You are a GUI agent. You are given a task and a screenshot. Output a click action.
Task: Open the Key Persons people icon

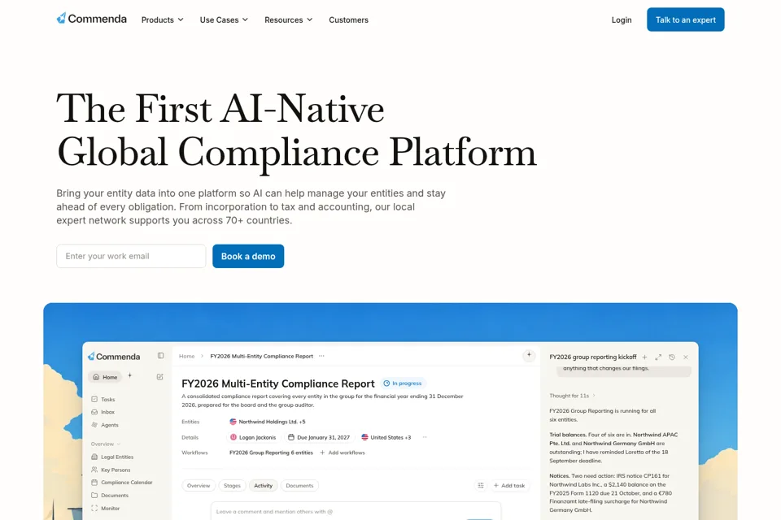coord(94,470)
